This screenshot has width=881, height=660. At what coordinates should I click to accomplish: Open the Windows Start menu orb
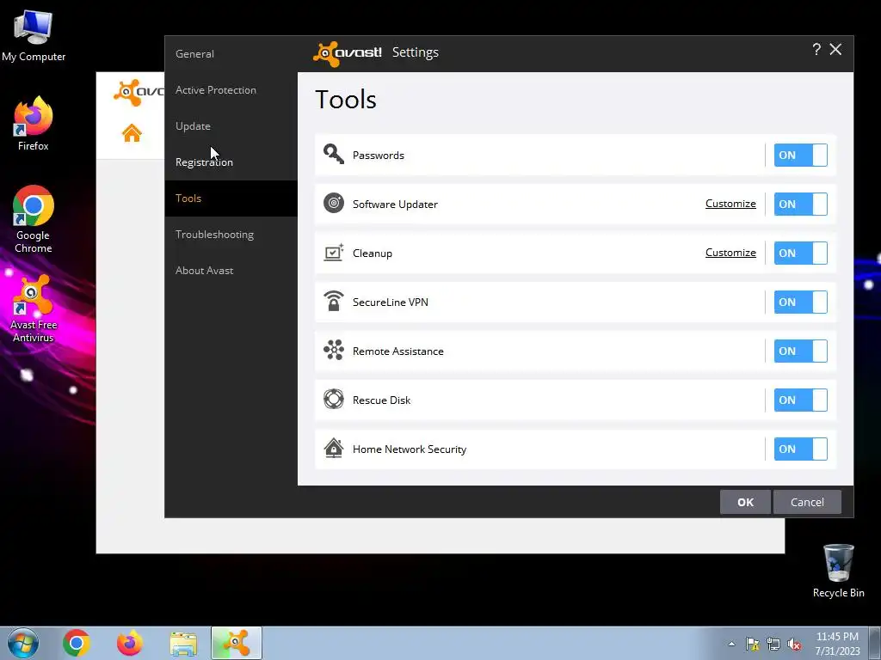pos(23,643)
